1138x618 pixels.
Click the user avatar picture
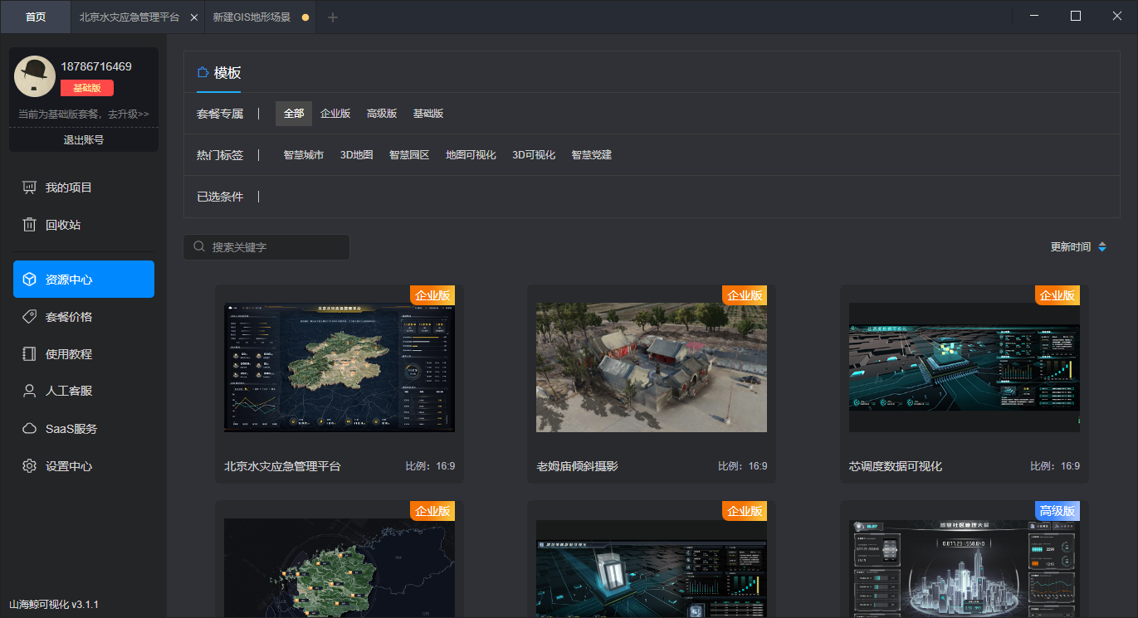coord(35,76)
